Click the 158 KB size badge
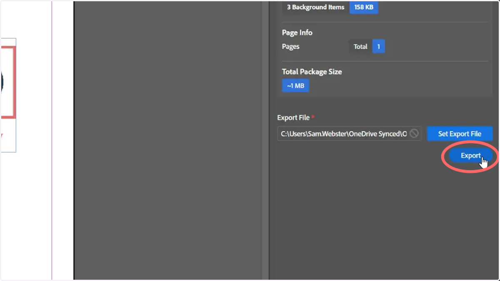This screenshot has width=500, height=281. (364, 7)
